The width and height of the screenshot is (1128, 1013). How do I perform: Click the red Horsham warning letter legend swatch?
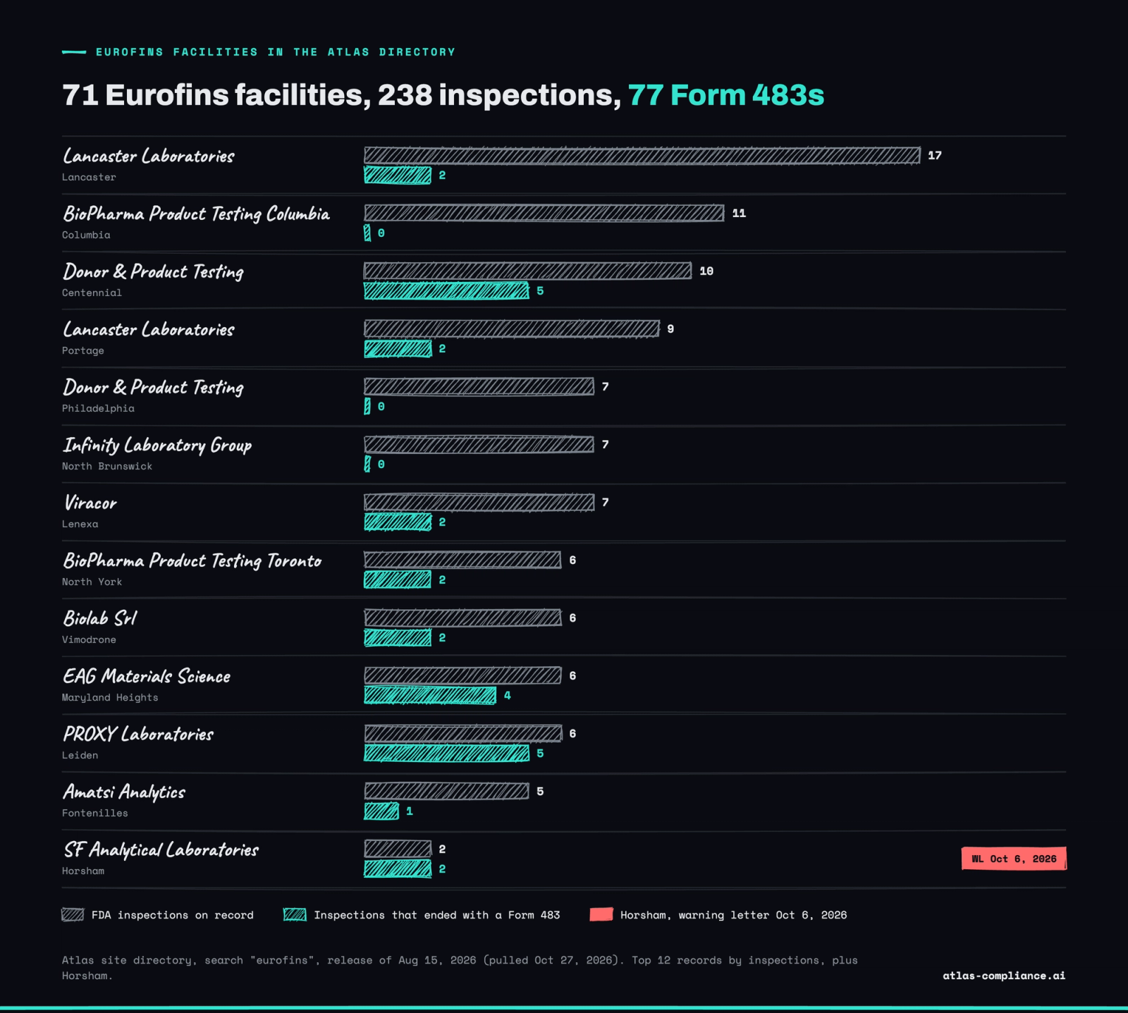[601, 915]
